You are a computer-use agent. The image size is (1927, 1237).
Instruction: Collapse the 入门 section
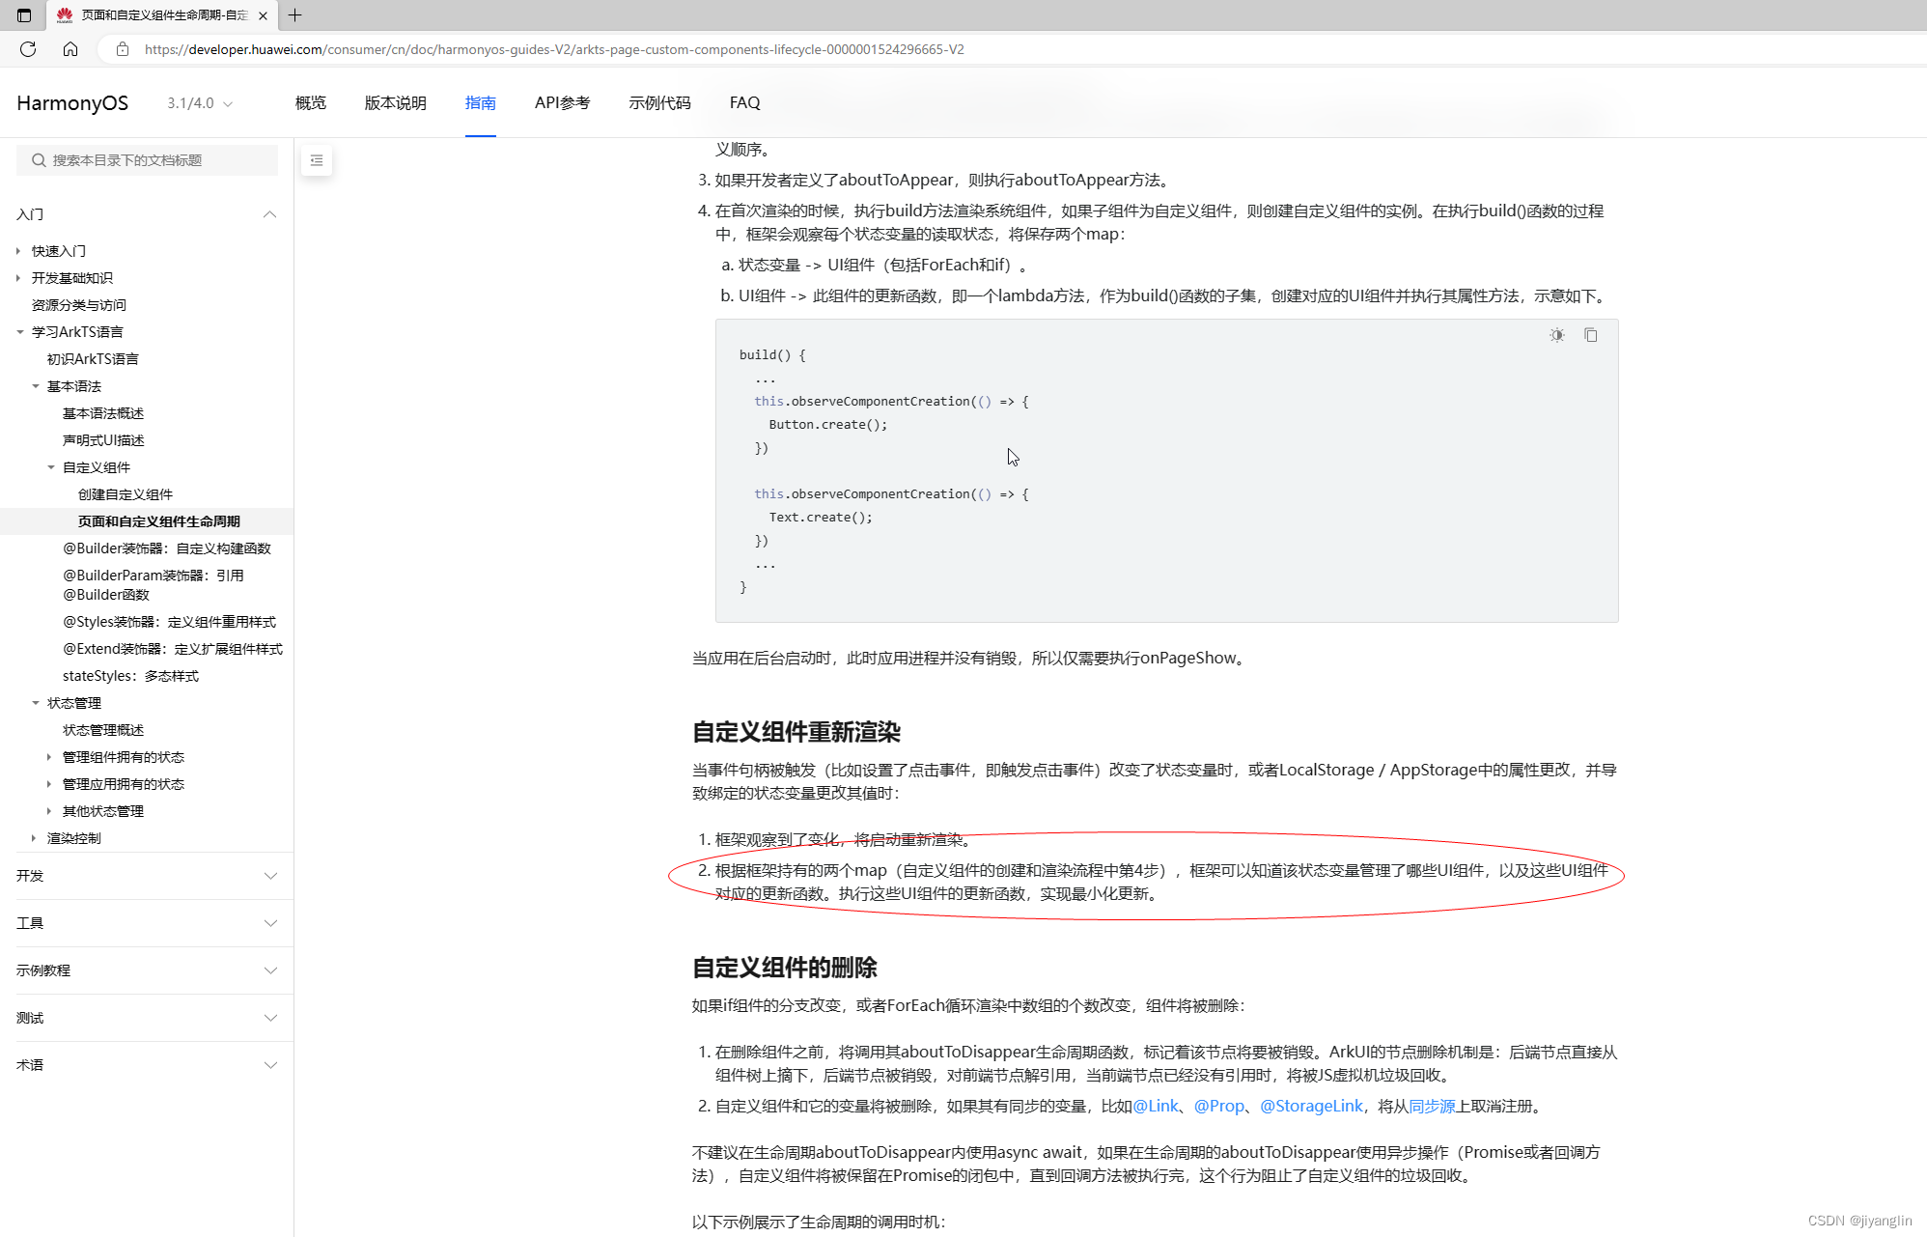269,214
